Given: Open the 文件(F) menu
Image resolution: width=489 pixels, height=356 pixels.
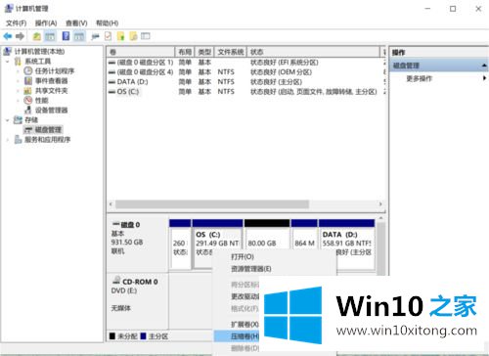Looking at the screenshot, I should click(17, 23).
